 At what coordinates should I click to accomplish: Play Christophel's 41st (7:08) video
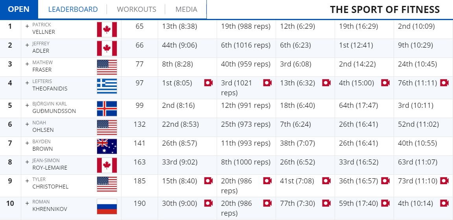point(326,181)
